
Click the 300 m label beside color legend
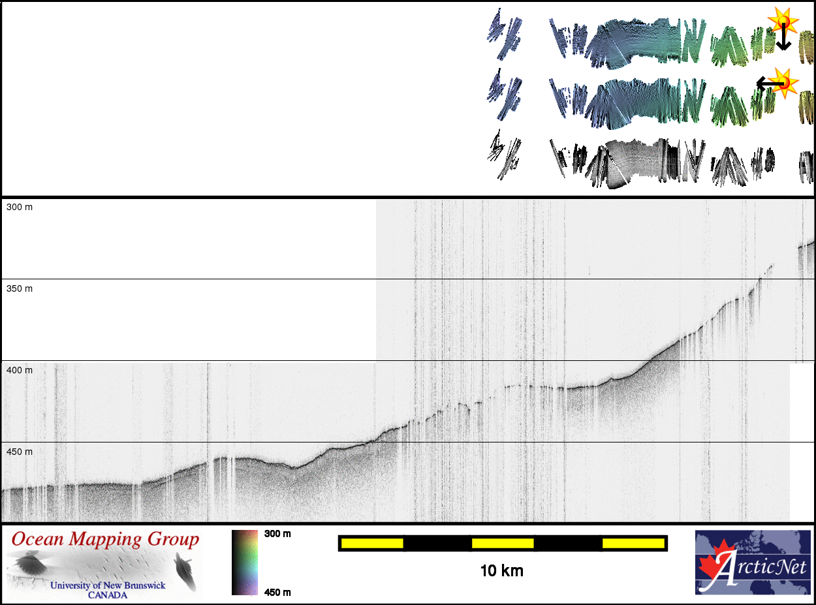coord(277,534)
